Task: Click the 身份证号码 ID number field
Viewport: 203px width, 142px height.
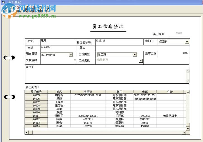Action: click(119, 42)
